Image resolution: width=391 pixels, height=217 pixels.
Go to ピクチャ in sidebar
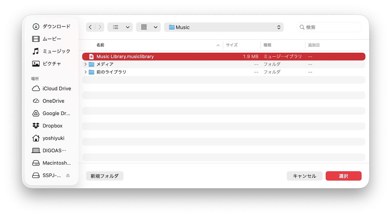(51, 64)
